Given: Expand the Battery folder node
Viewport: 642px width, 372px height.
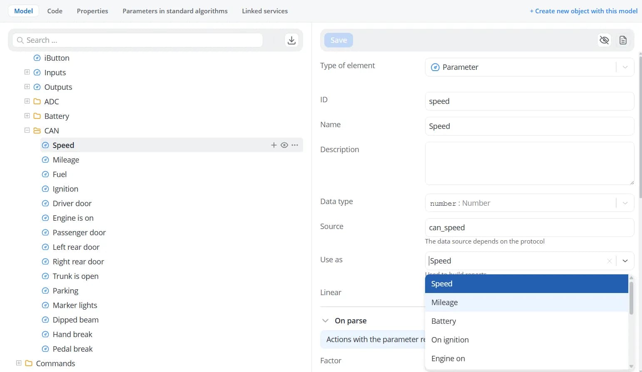Looking at the screenshot, I should click(27, 116).
